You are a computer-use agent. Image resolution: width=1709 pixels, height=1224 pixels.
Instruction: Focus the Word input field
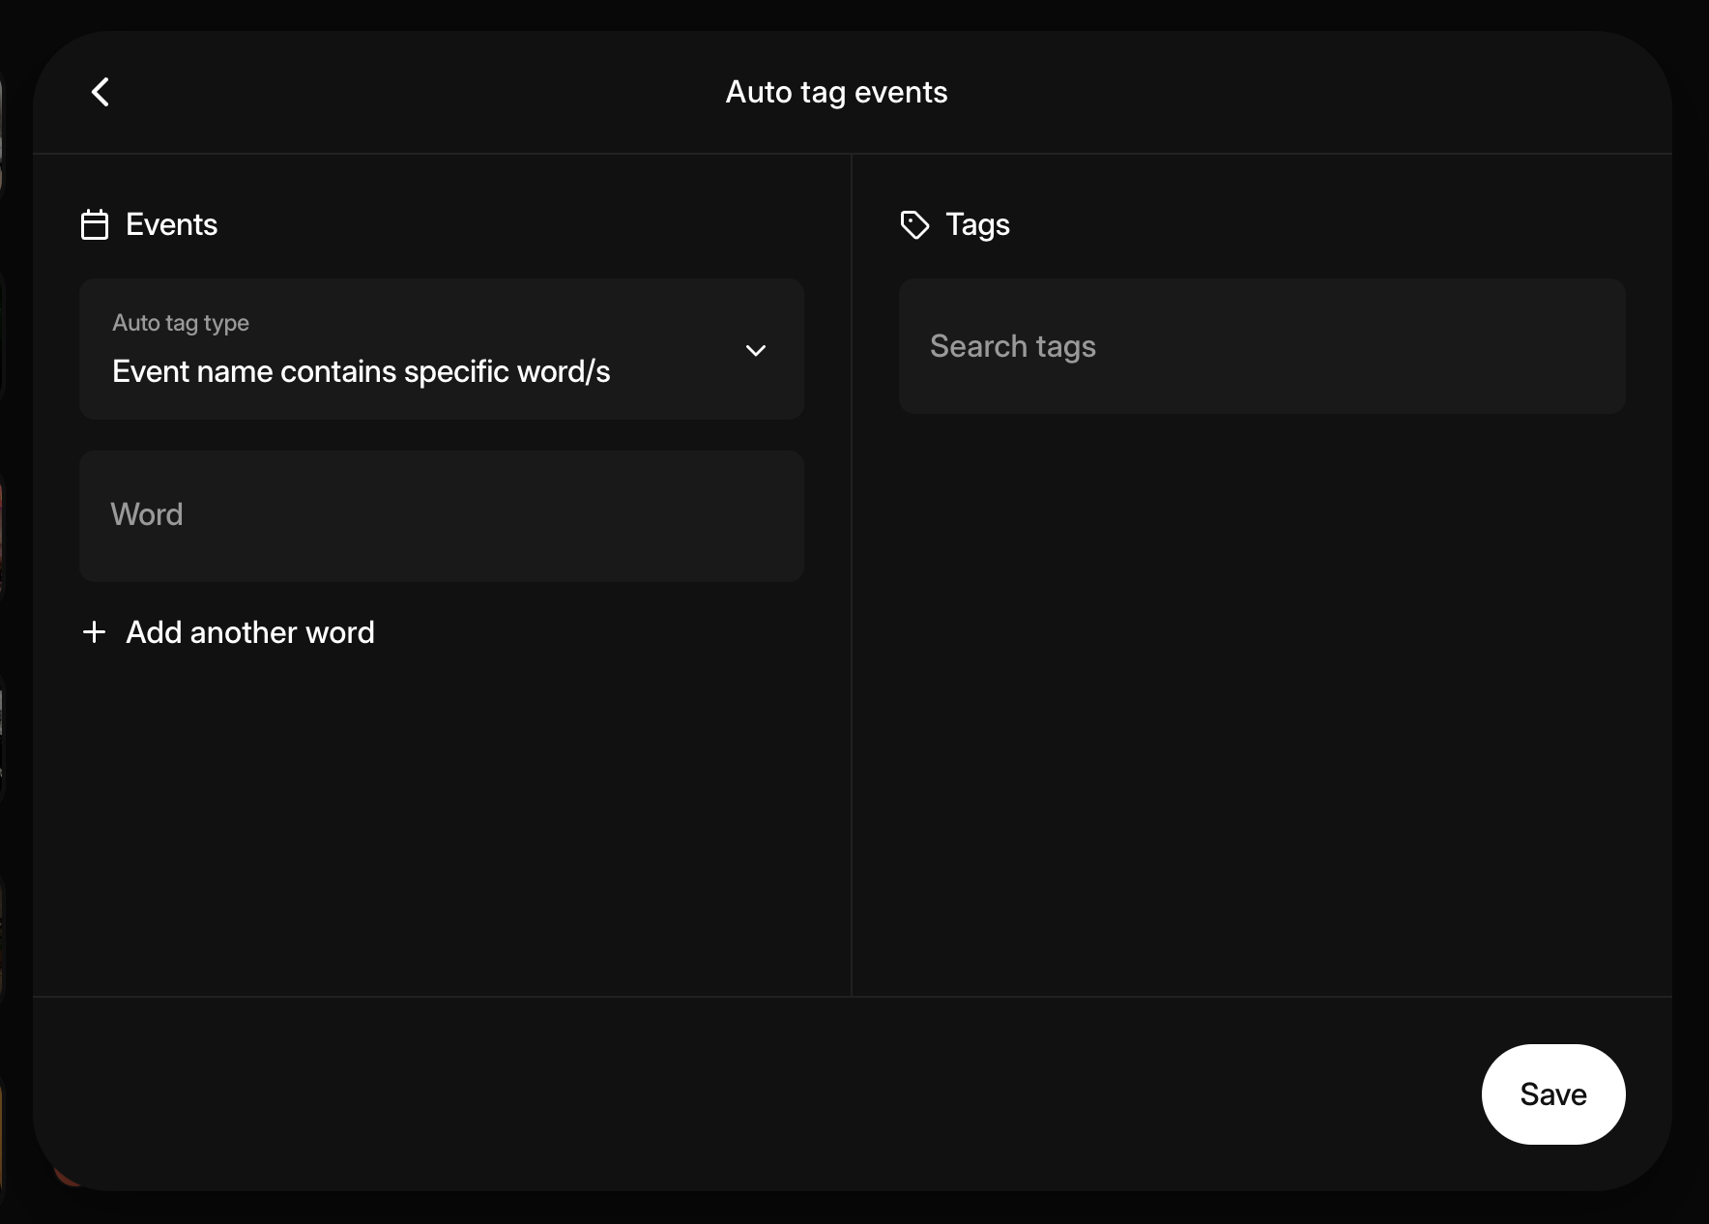(x=441, y=515)
